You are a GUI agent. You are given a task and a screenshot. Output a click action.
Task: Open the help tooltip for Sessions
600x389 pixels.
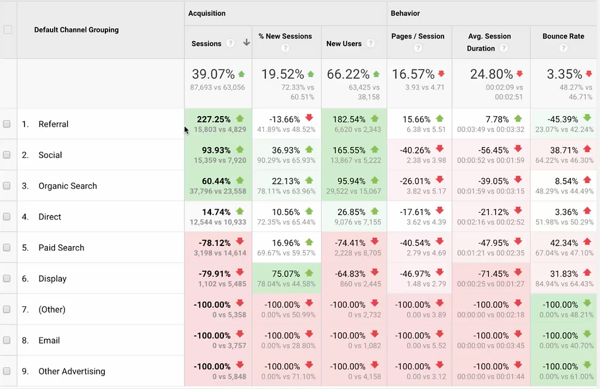click(230, 43)
